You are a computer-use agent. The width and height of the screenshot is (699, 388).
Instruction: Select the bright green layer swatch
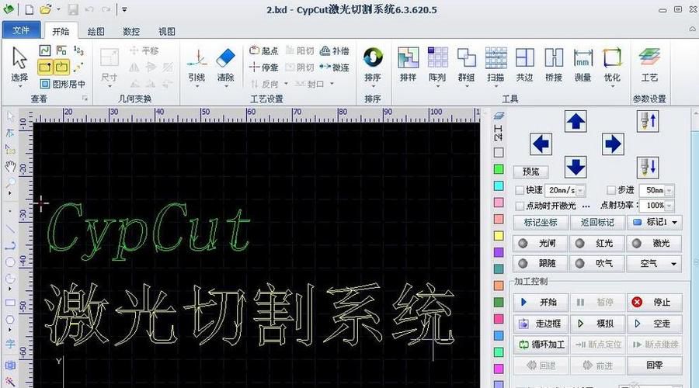(x=499, y=169)
